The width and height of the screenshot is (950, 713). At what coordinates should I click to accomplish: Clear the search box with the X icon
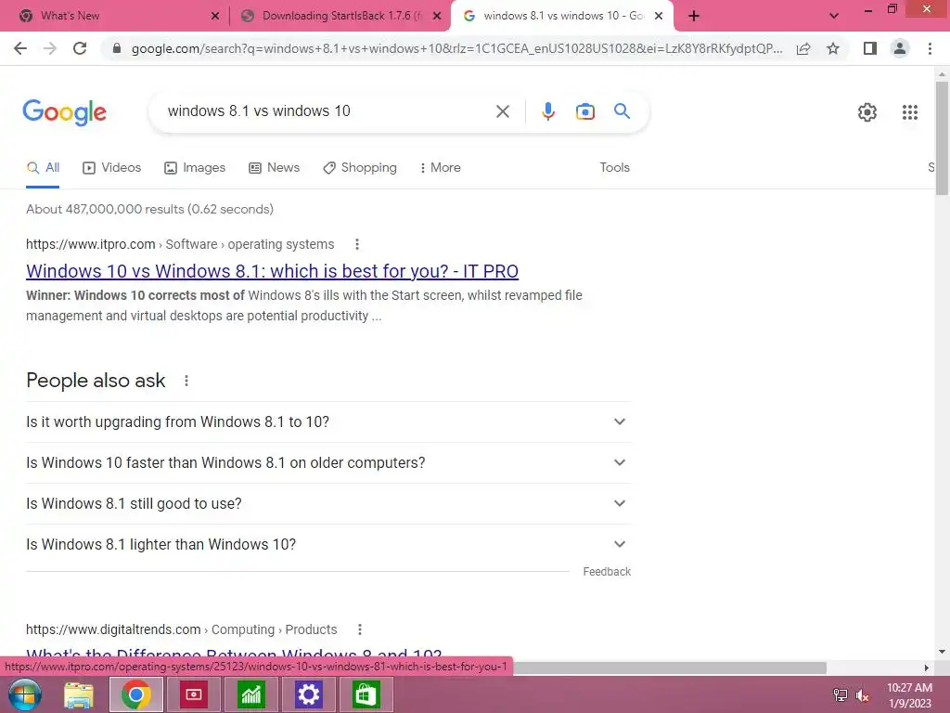(x=502, y=111)
